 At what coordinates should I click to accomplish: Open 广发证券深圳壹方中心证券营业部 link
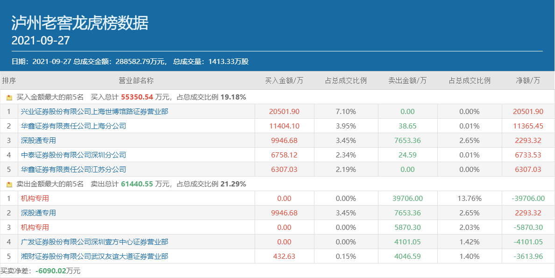(94, 242)
